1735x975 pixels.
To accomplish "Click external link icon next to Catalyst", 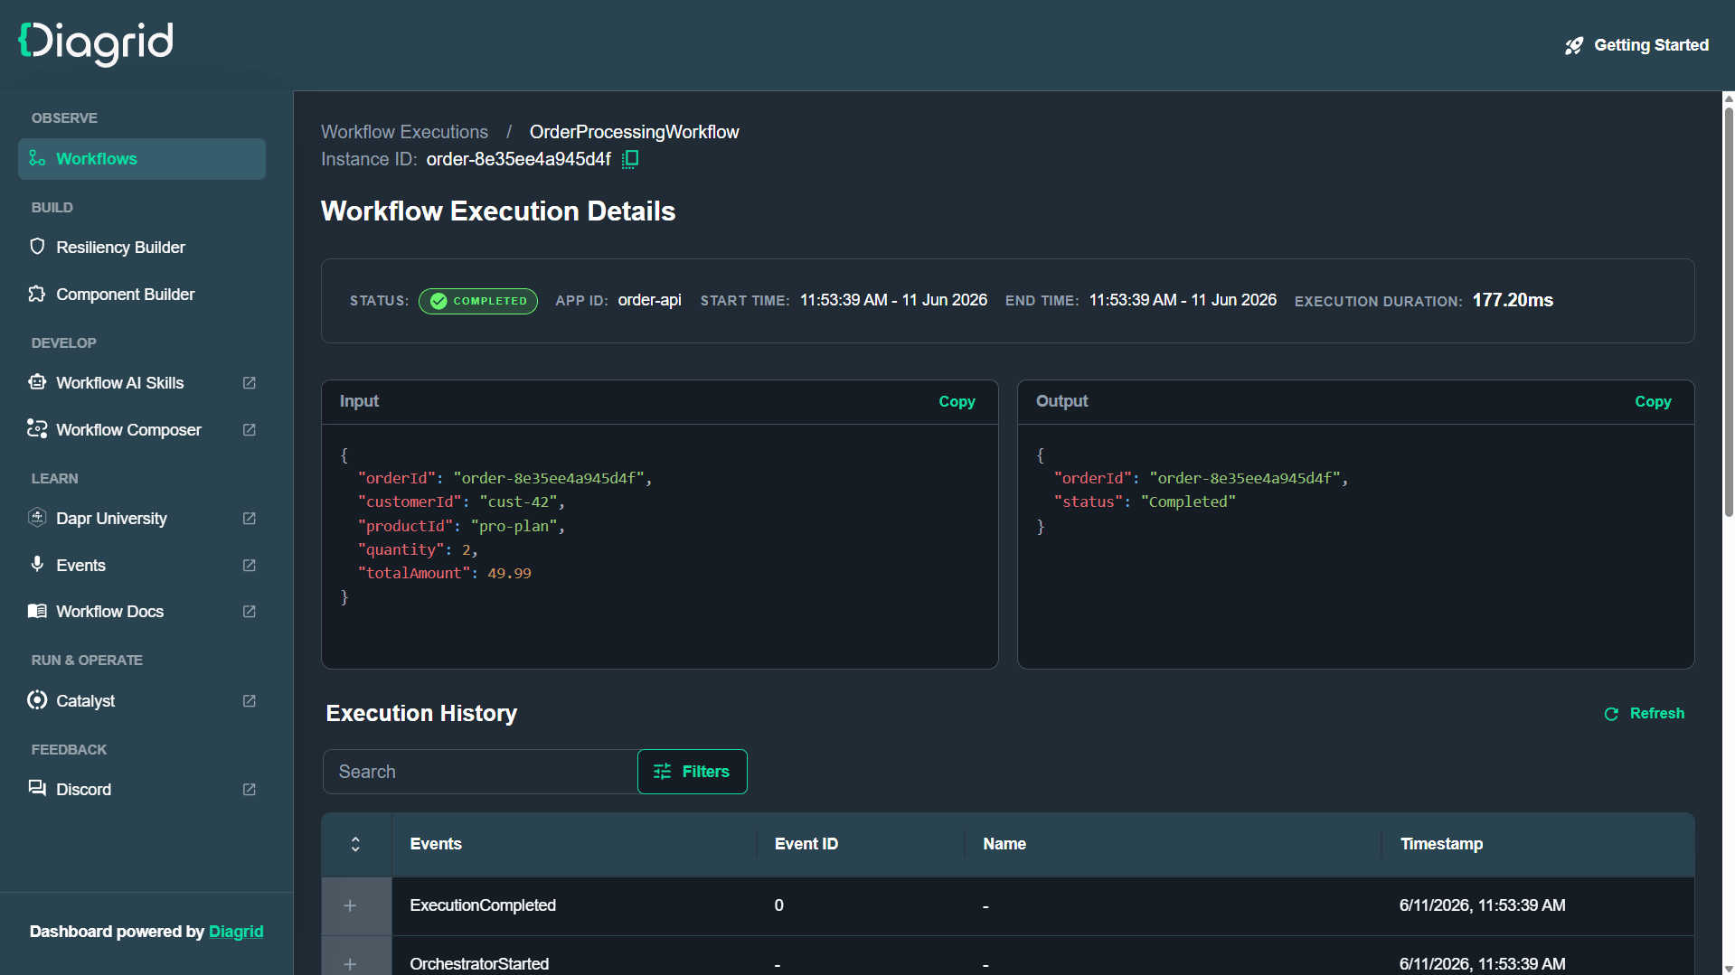I will 250,701.
